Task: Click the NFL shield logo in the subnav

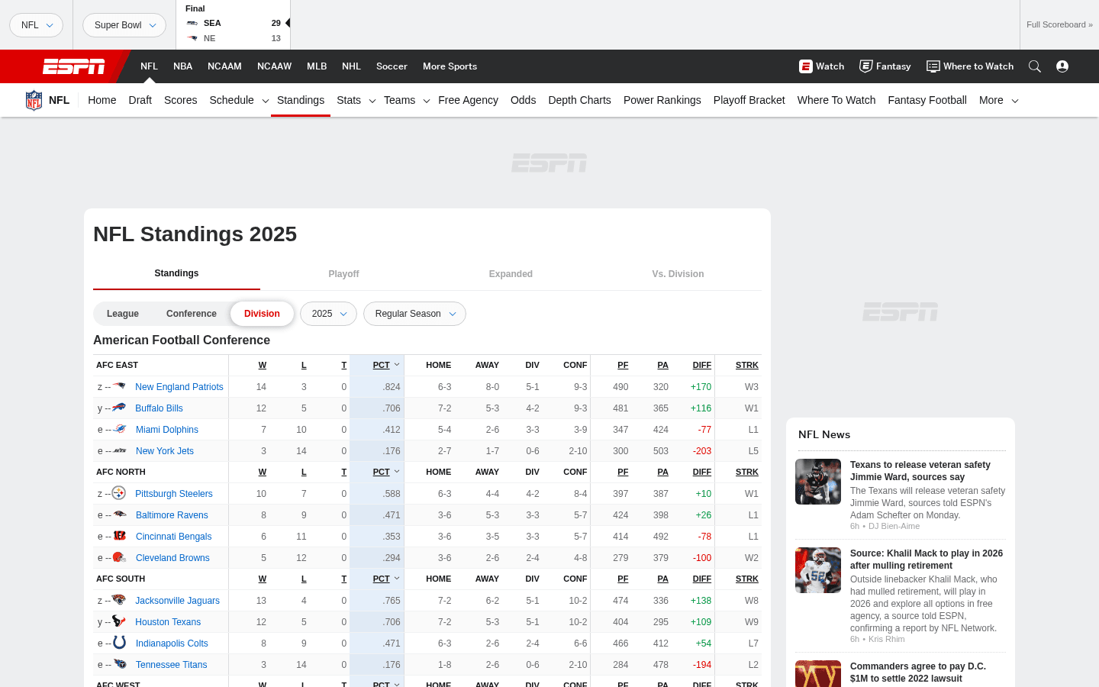Action: (x=34, y=99)
